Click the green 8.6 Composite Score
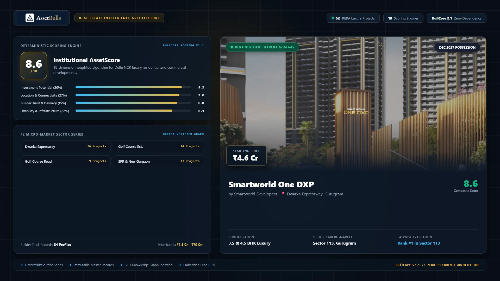 pyautogui.click(x=471, y=184)
